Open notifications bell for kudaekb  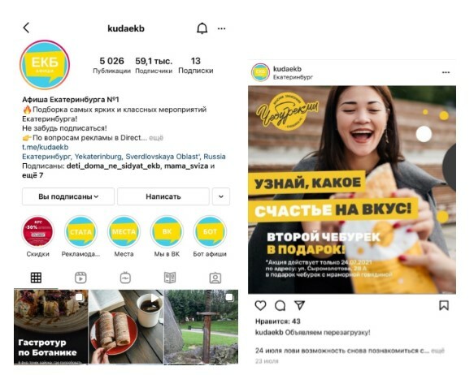tap(202, 28)
